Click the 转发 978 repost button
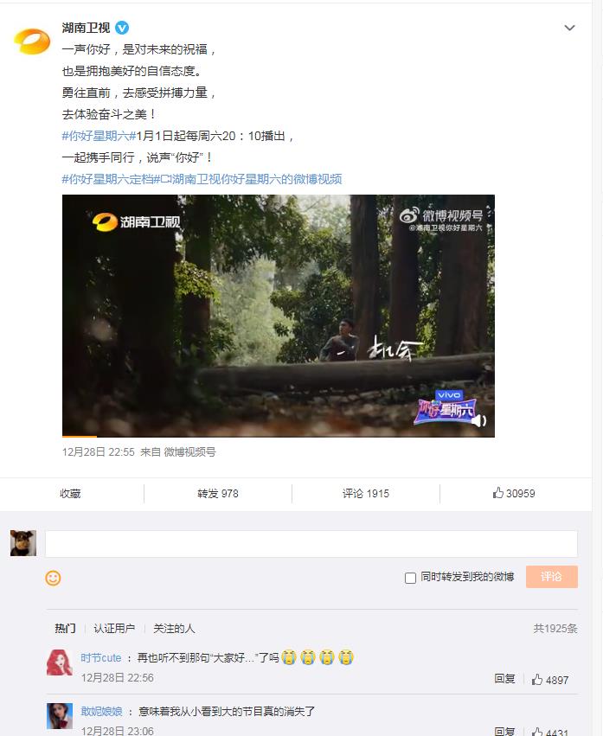603x736 pixels. [x=218, y=493]
